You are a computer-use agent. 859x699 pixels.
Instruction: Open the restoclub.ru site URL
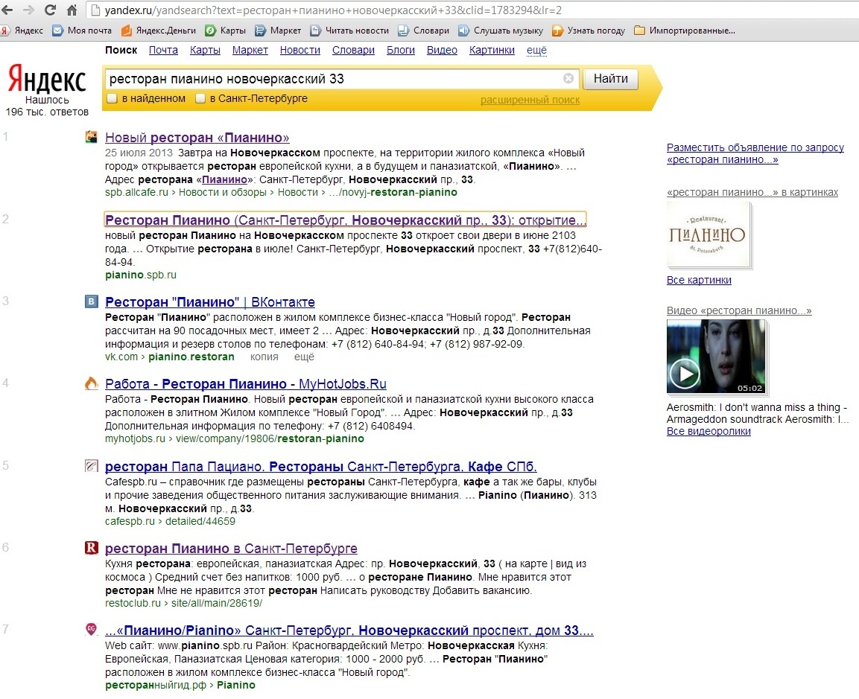coord(183,603)
